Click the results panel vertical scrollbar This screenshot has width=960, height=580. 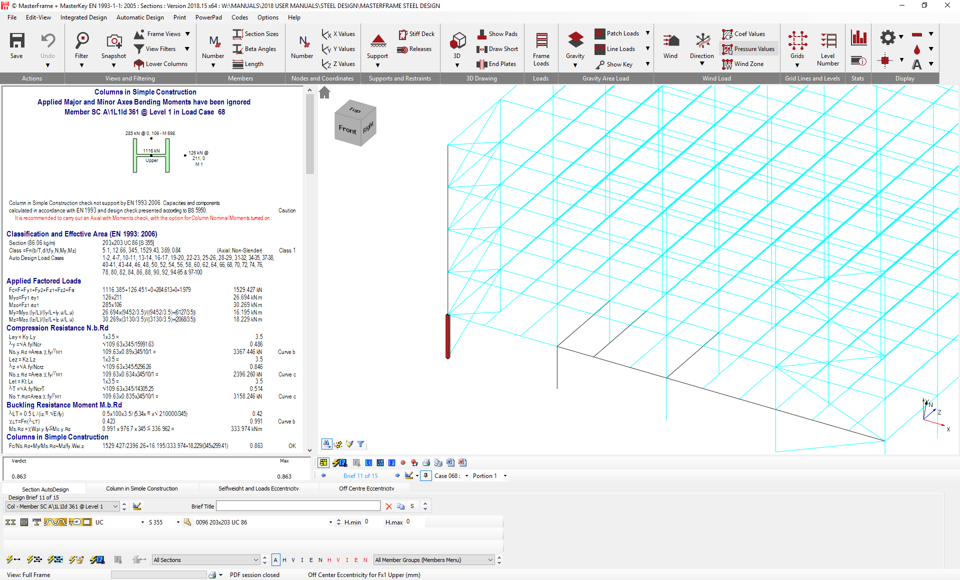pos(309,270)
